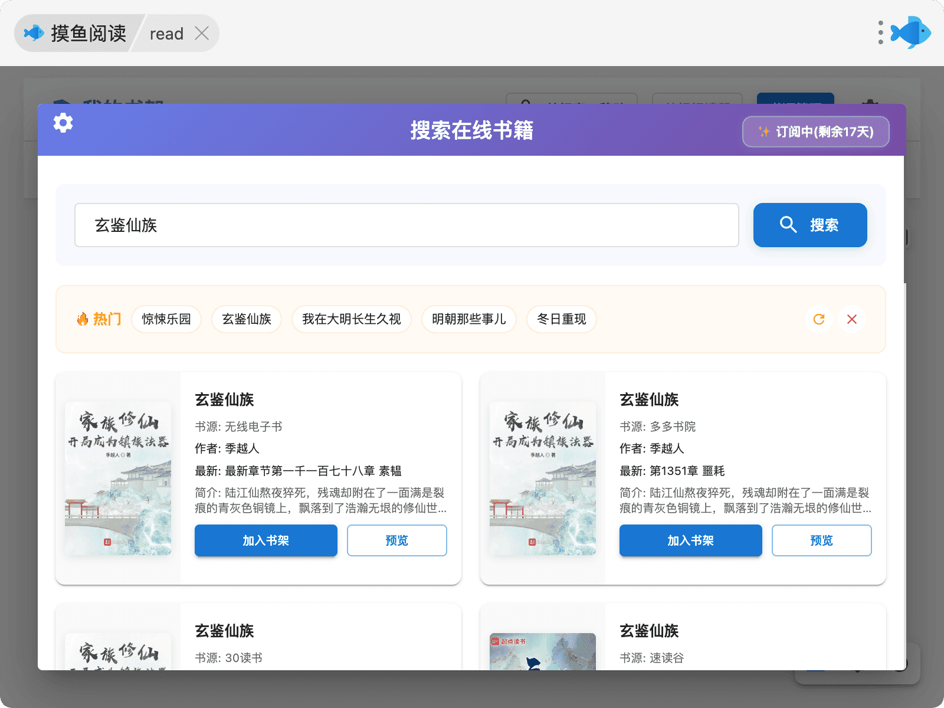The image size is (944, 708).
Task: Focus the search field containing 玄鉴仙族
Action: click(407, 225)
